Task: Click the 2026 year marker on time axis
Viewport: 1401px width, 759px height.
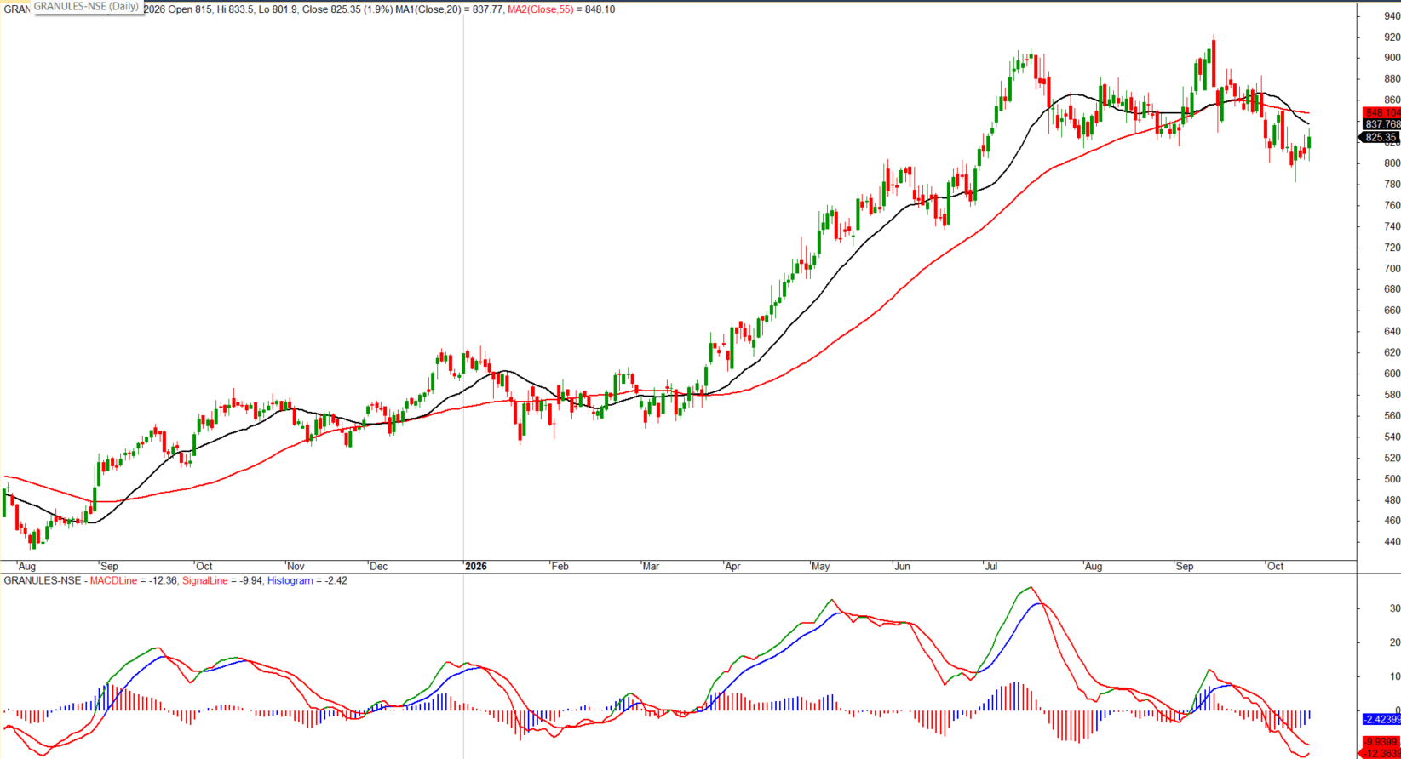Action: tap(476, 566)
